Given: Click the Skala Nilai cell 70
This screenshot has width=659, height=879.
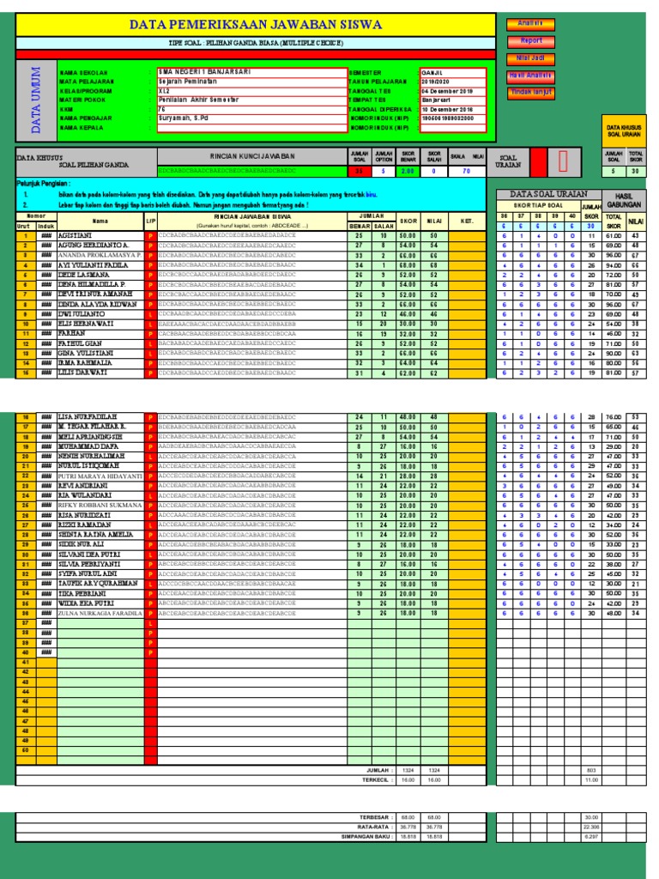Looking at the screenshot, I should 466,171.
